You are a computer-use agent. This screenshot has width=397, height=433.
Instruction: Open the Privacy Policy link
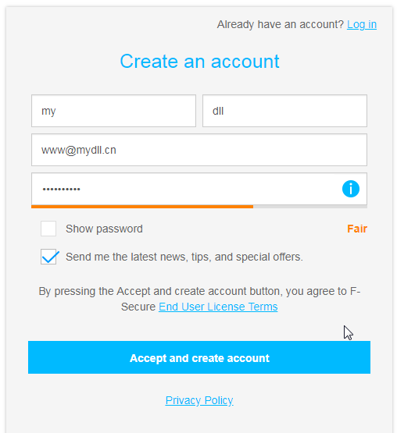click(x=199, y=400)
